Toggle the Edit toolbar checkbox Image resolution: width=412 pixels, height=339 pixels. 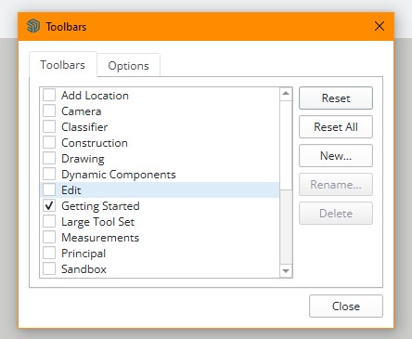(x=49, y=189)
